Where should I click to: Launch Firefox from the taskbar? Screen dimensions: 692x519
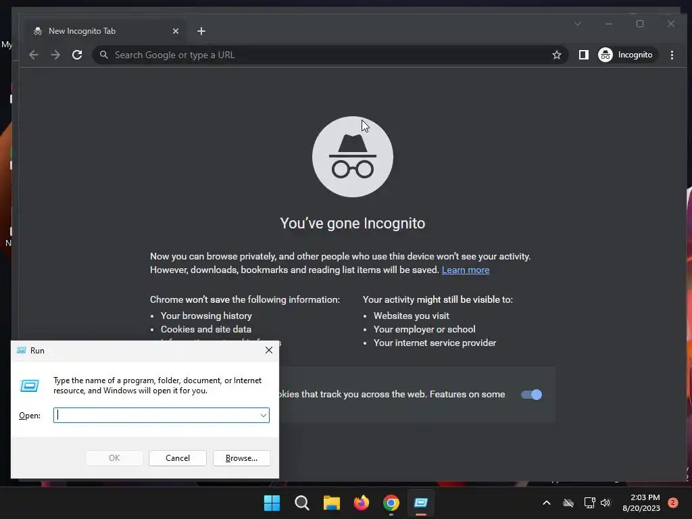point(362,503)
